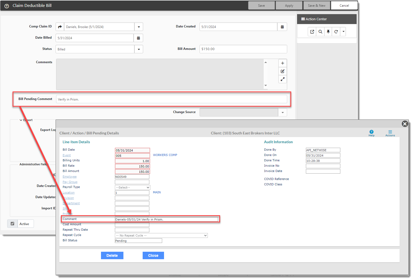Open Help in the Bill Pending popup
Image resolution: width=413 pixels, height=280 pixels.
click(371, 133)
